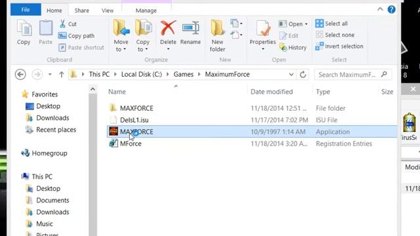
Task: Sort by the Size column header
Action: [387, 92]
